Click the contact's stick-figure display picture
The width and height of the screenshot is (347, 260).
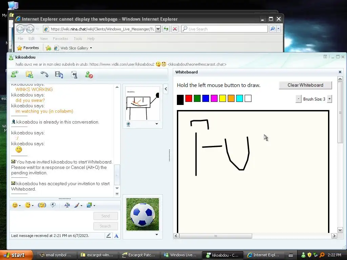coord(143,104)
